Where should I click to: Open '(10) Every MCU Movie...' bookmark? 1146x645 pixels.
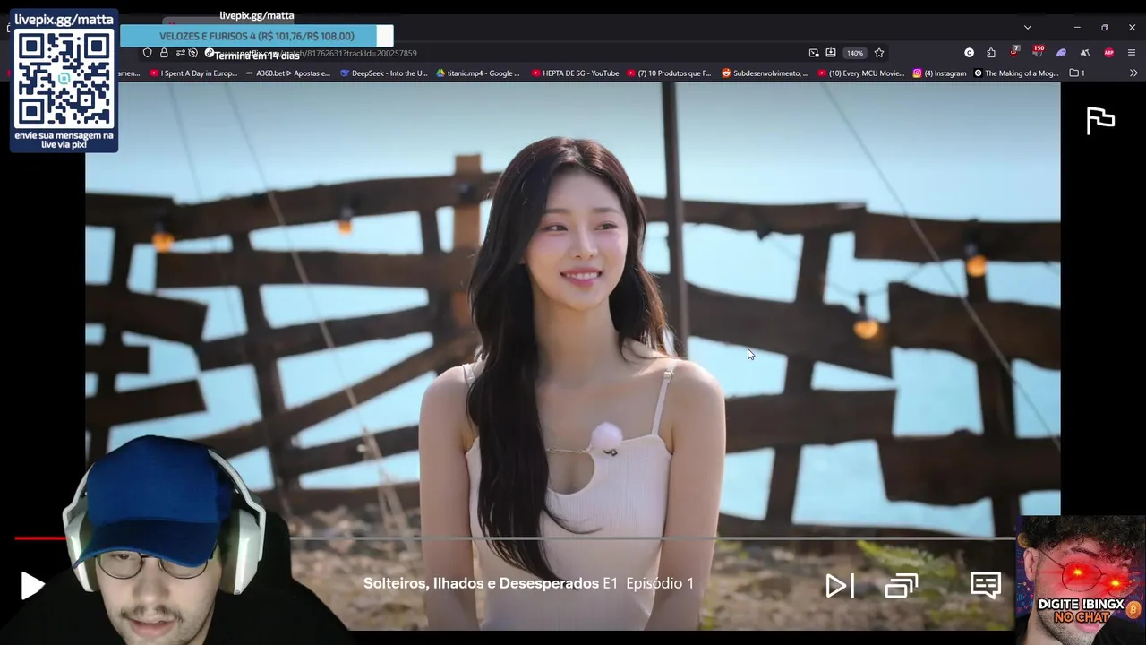point(861,73)
